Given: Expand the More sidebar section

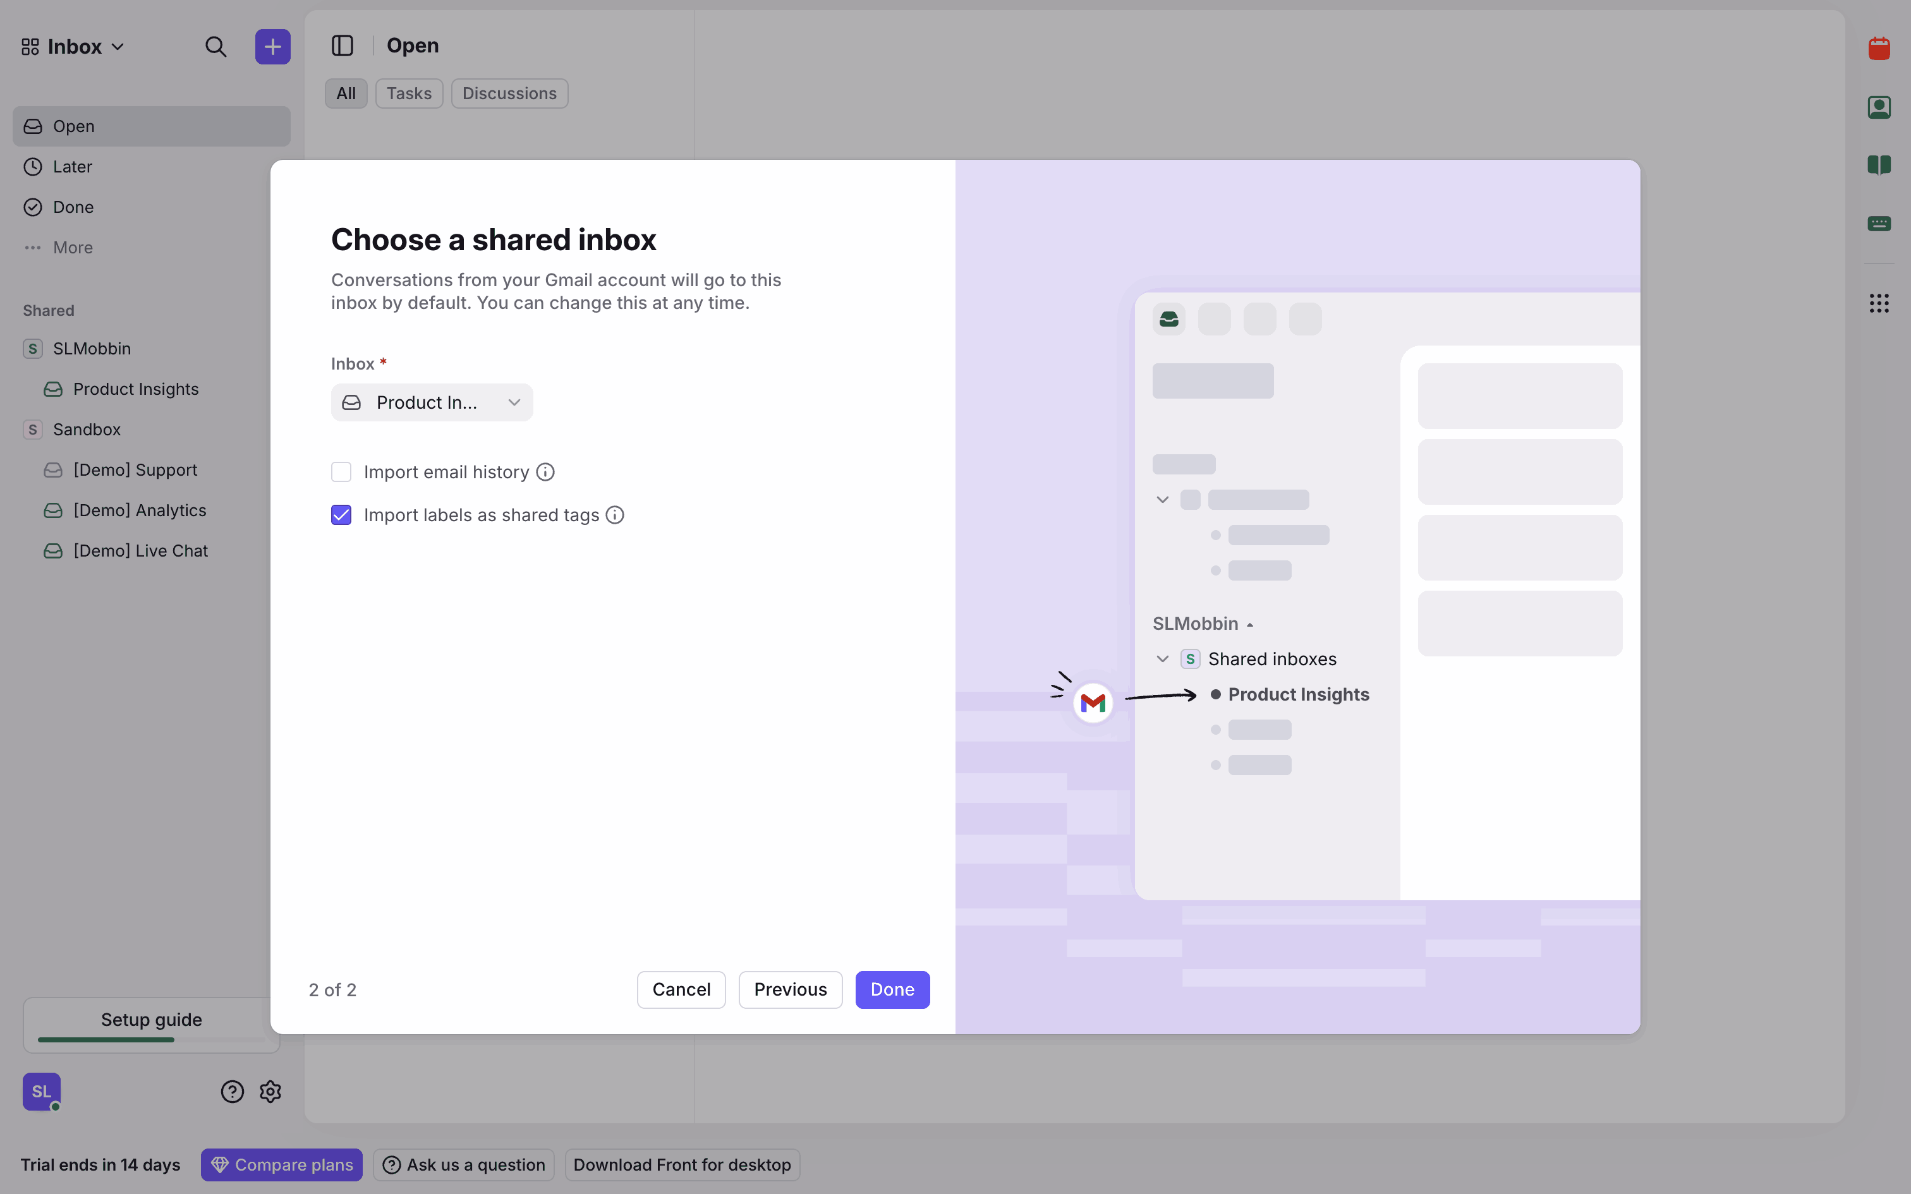Looking at the screenshot, I should [72, 248].
